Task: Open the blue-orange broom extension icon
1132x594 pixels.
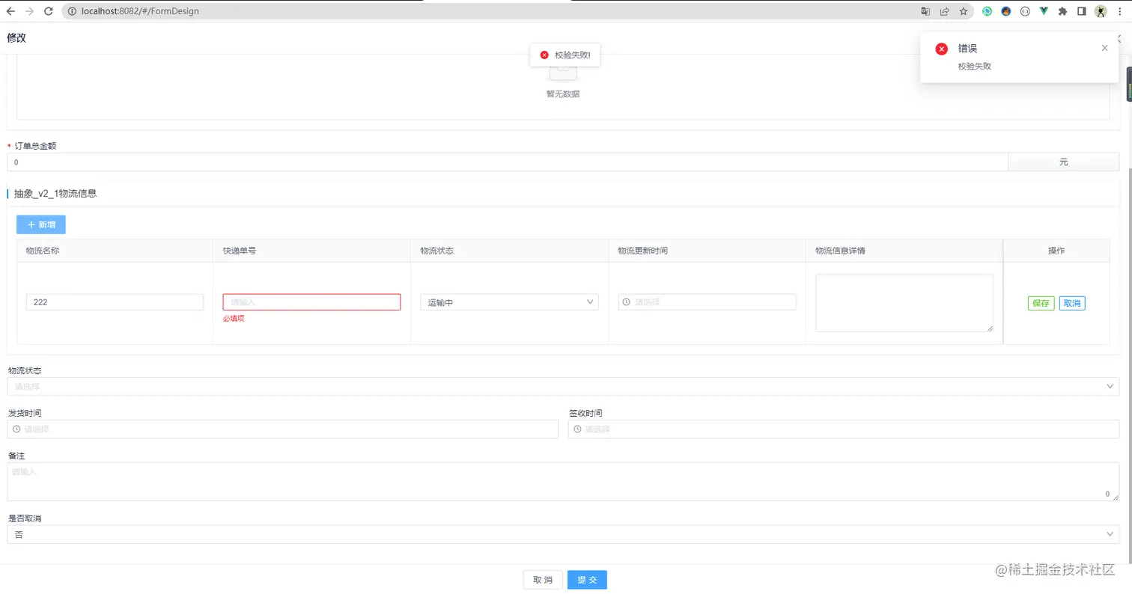Action: pyautogui.click(x=1006, y=11)
